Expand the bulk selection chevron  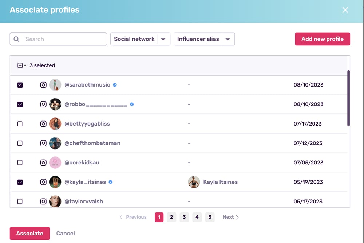pyautogui.click(x=25, y=66)
